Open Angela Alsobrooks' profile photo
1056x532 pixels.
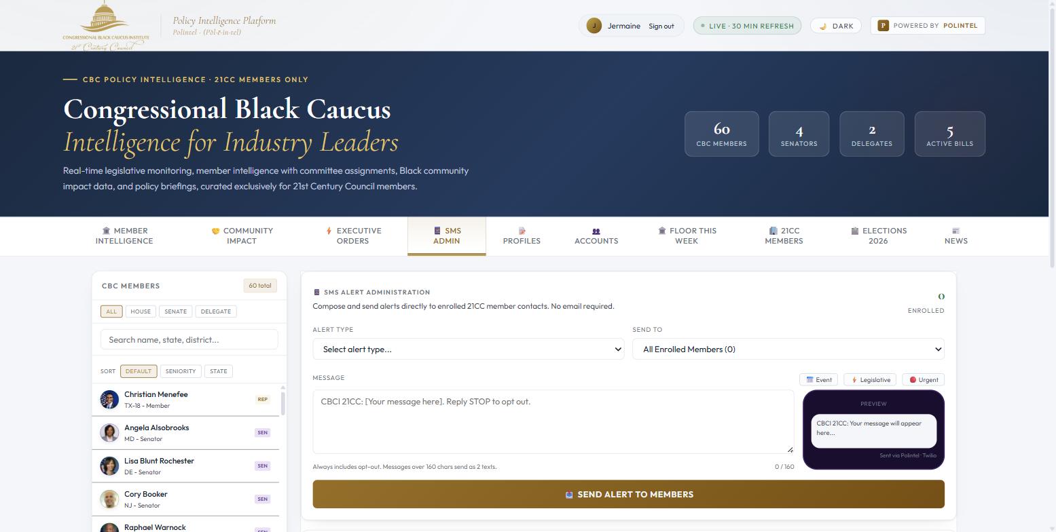point(109,433)
